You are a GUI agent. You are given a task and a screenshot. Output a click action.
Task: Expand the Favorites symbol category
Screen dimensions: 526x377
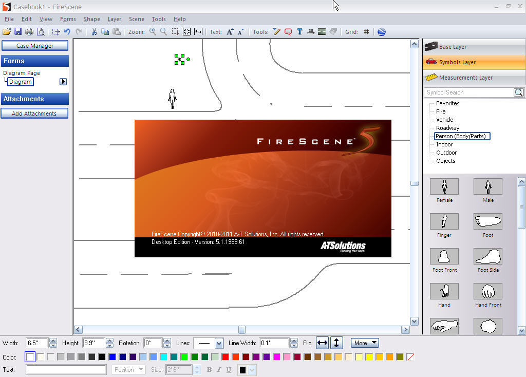pos(447,103)
